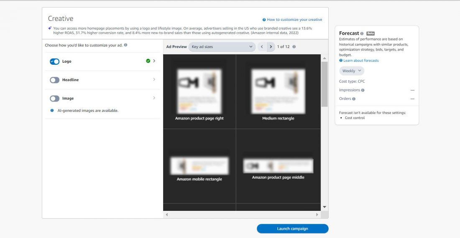
Task: Click the Orders info icon
Action: pyautogui.click(x=354, y=99)
